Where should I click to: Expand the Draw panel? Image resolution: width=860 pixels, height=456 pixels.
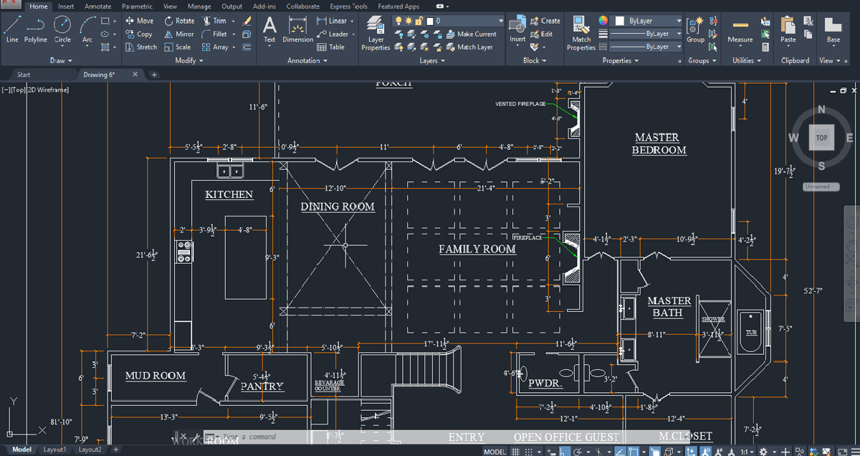(x=61, y=61)
